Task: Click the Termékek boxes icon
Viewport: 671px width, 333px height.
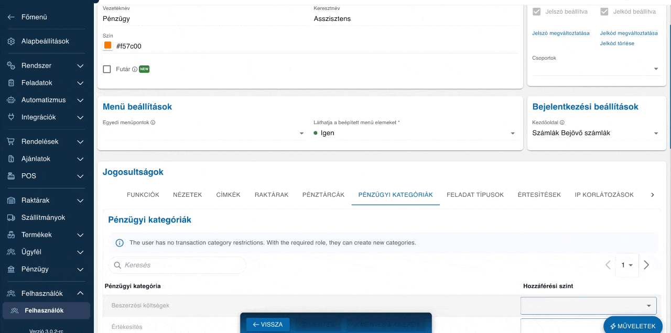Action: point(11,235)
